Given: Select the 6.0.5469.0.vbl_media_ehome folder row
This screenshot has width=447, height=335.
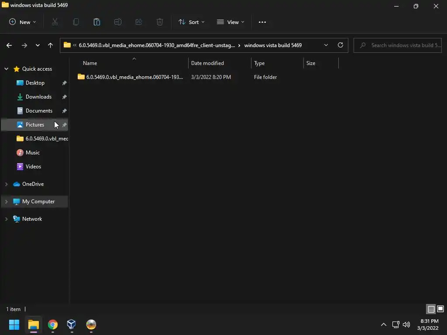Looking at the screenshot, I should pyautogui.click(x=207, y=77).
